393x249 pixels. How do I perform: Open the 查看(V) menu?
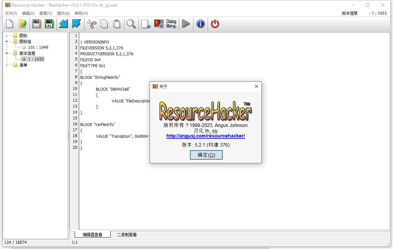click(46, 13)
